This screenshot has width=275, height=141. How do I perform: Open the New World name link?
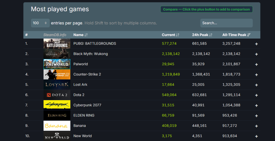[x=82, y=136]
